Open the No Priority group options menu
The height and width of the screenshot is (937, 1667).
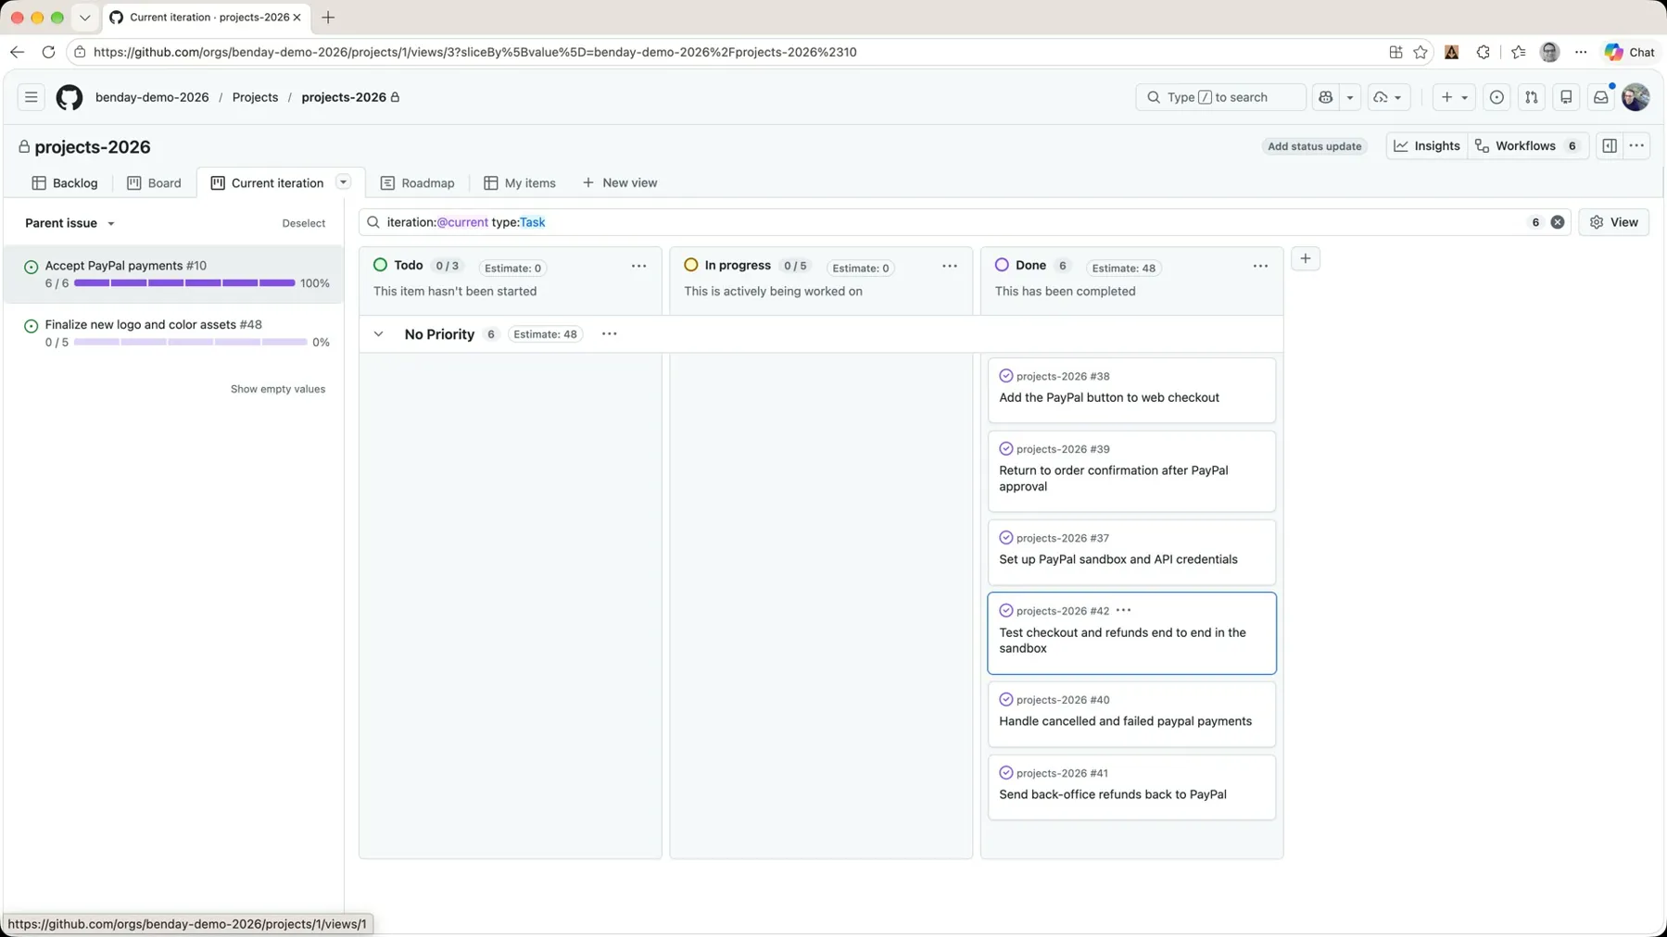pos(610,334)
